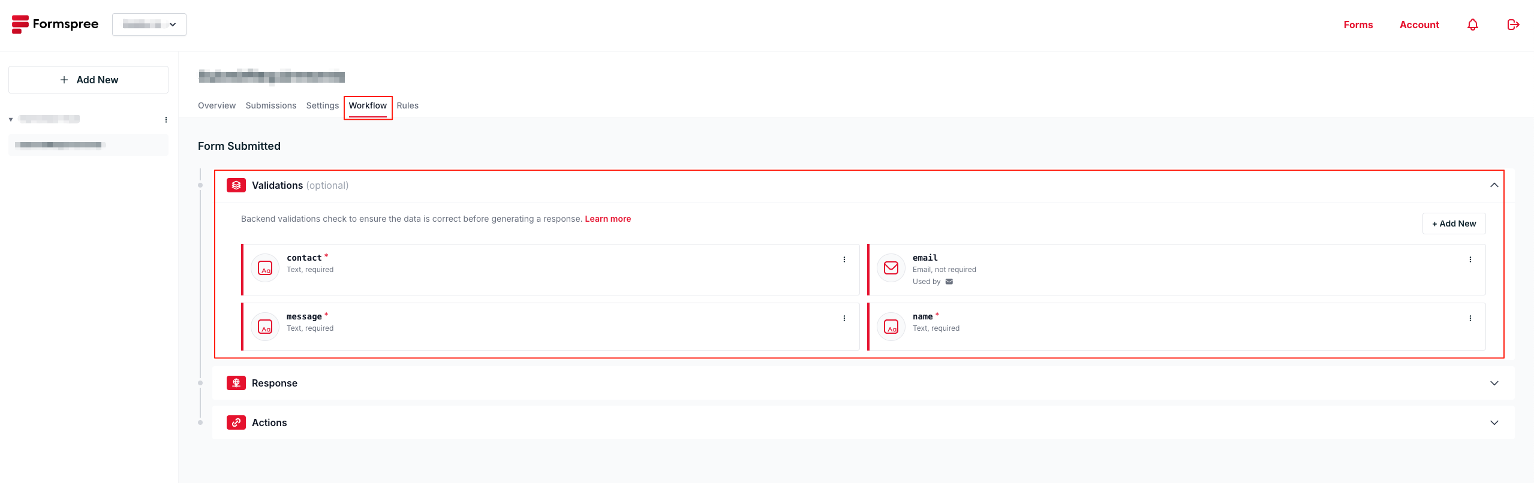The width and height of the screenshot is (1534, 483).
Task: Click the red Validations section icon
Action: (x=236, y=186)
